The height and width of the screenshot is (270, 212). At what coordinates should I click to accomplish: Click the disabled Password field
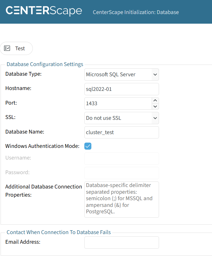tap(122, 173)
